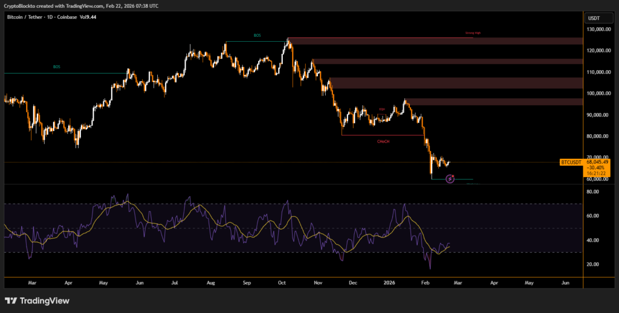Click the BOS label near September
The height and width of the screenshot is (313, 619).
[257, 36]
